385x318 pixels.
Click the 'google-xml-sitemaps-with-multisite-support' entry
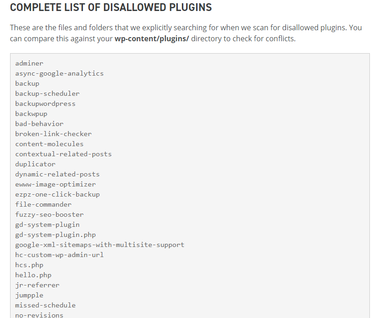pyautogui.click(x=100, y=245)
